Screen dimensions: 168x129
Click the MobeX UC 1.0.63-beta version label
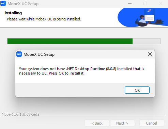(20, 114)
